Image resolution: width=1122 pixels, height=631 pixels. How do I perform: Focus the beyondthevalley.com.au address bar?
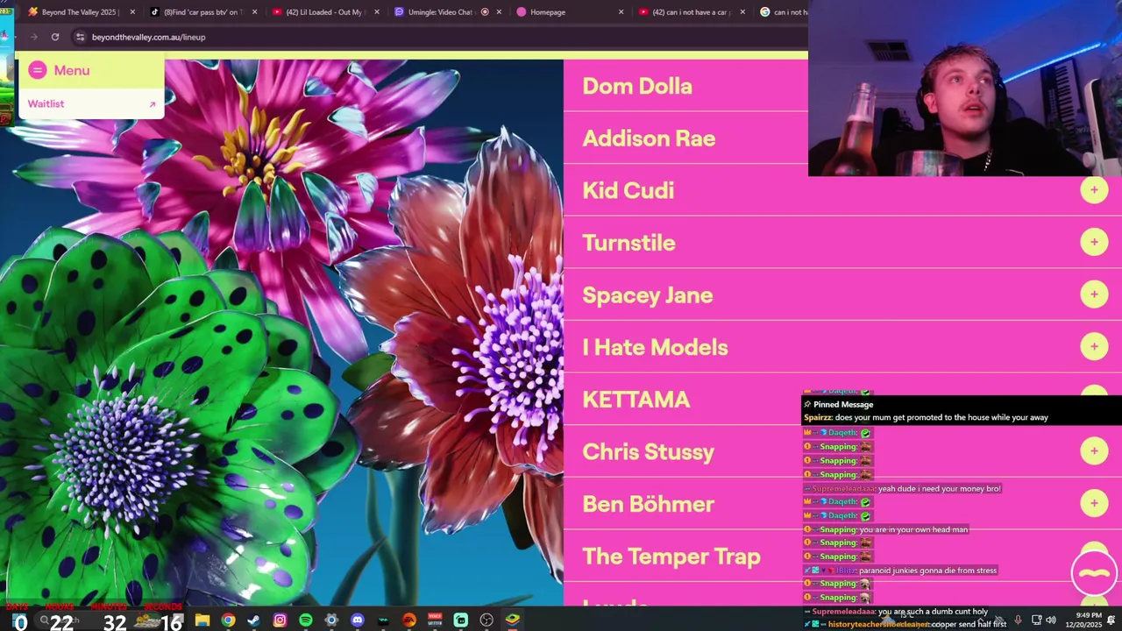coord(438,37)
